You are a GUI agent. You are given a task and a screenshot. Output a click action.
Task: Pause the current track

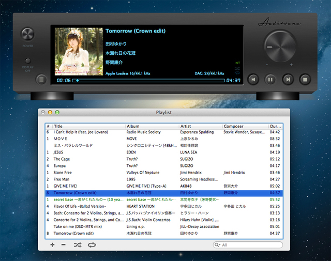pyautogui.click(x=269, y=80)
